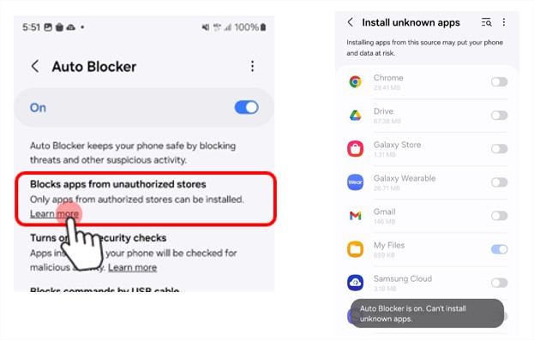This screenshot has width=534, height=340.
Task: Open Learn more under unauthorized stores
Action: click(54, 214)
